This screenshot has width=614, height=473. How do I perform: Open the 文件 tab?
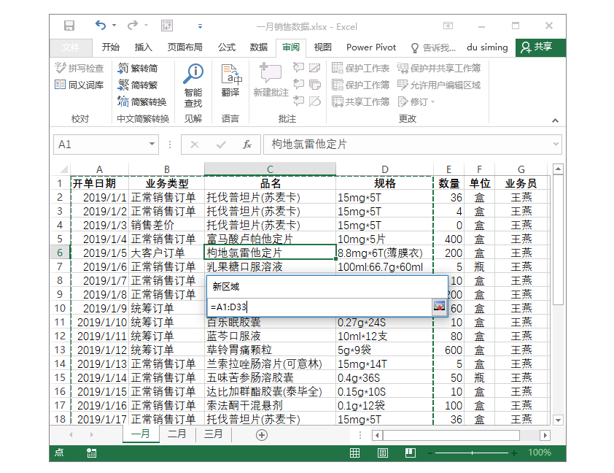[71, 47]
